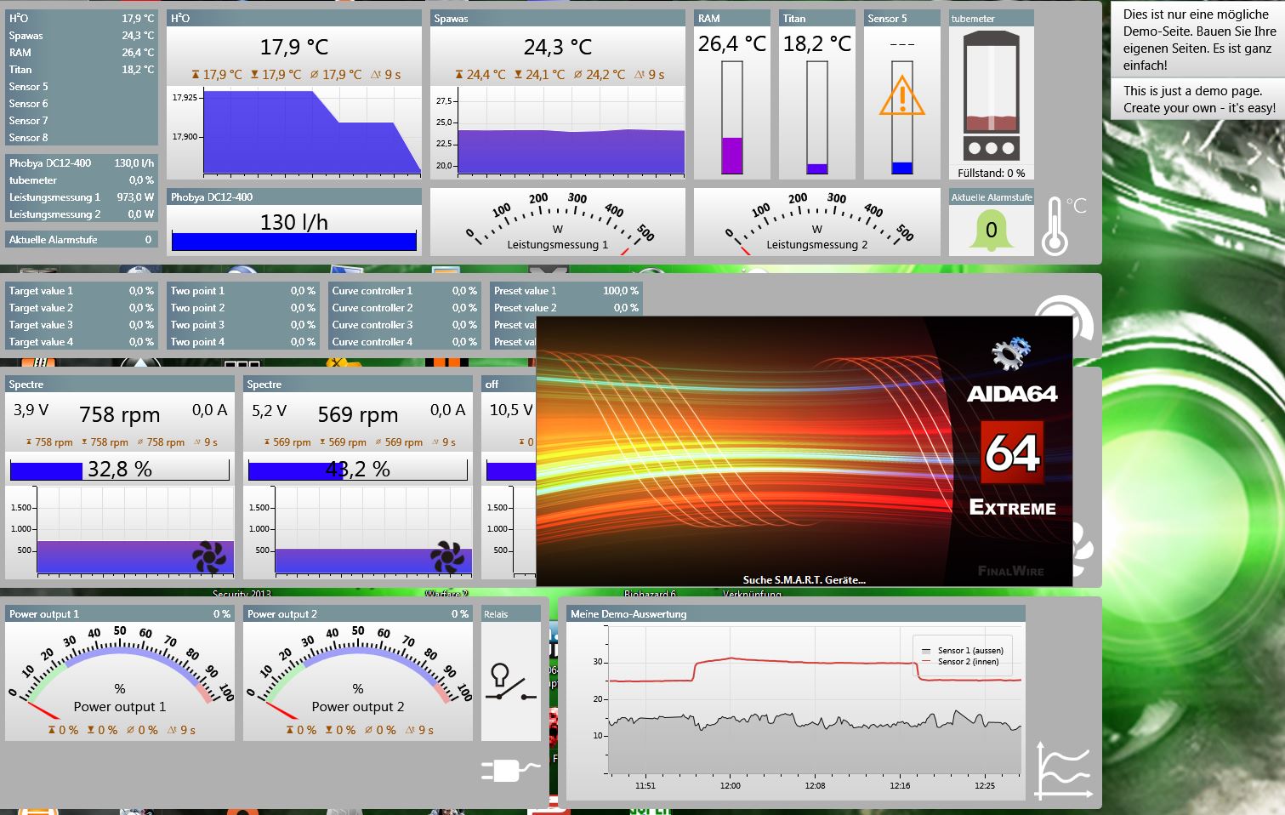Image resolution: width=1285 pixels, height=815 pixels.
Task: Click the Leistungsmessung 1 watt gauge
Action: point(558,222)
